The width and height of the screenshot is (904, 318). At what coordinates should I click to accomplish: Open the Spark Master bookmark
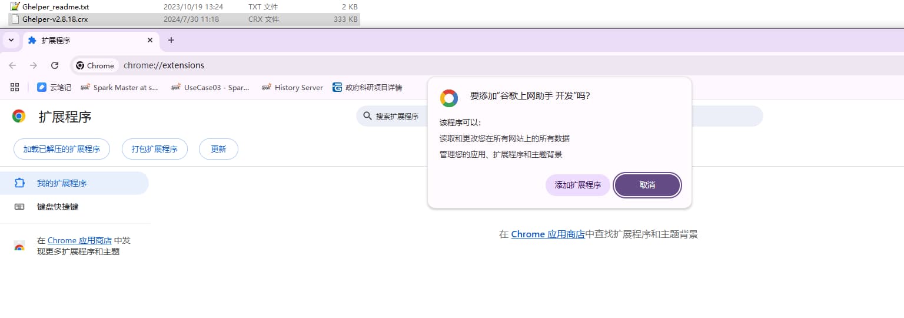(119, 87)
